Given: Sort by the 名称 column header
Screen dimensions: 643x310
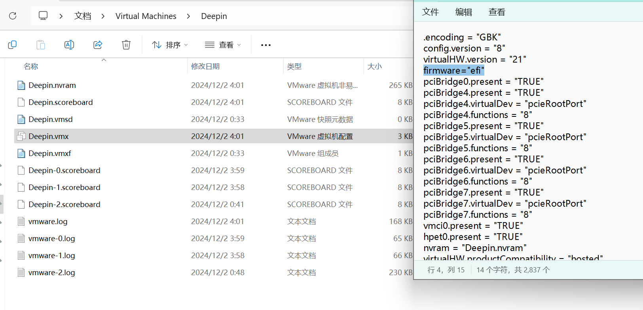Looking at the screenshot, I should click(31, 66).
